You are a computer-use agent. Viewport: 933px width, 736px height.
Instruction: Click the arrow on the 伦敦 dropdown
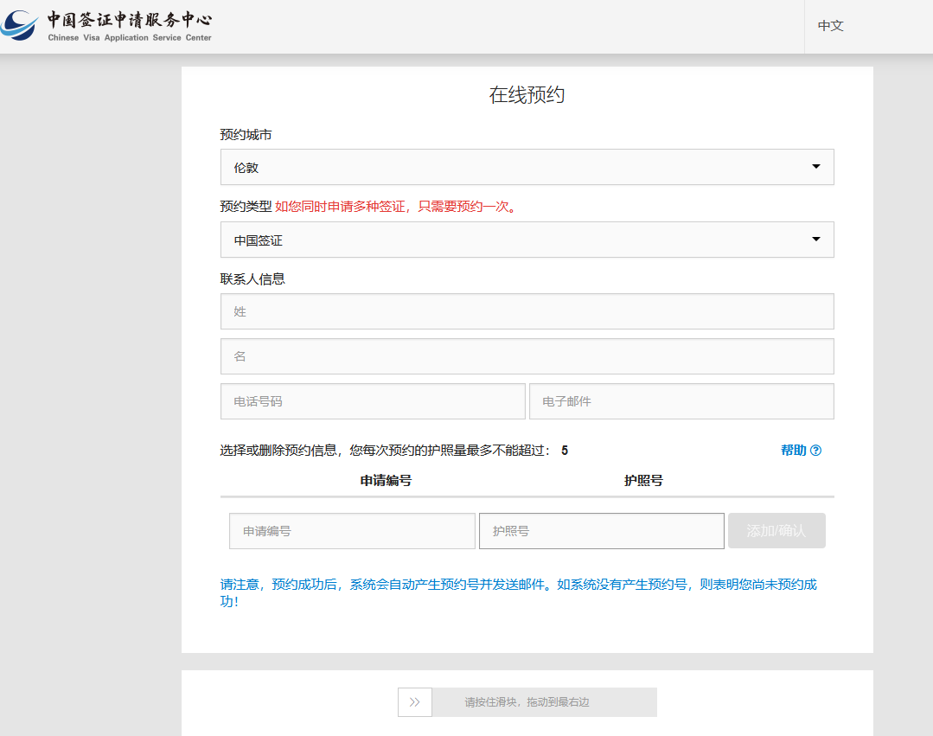pos(815,167)
